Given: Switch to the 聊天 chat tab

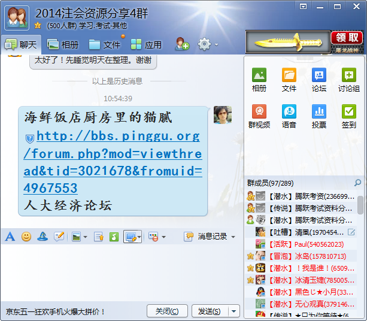Looking at the screenshot, I should pyautogui.click(x=21, y=44).
